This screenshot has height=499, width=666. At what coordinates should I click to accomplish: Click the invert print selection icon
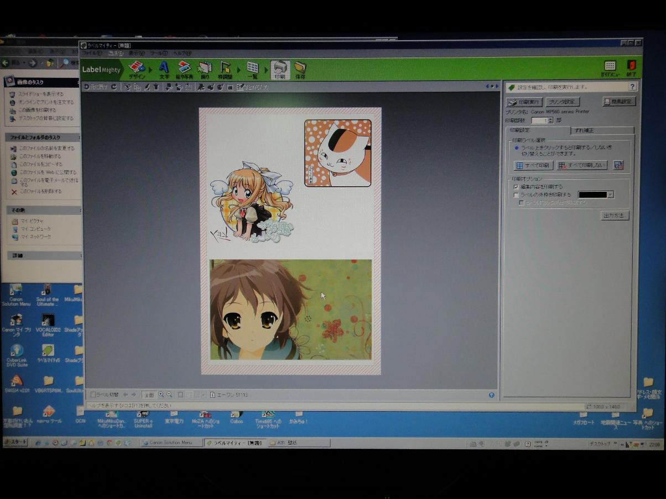618,165
